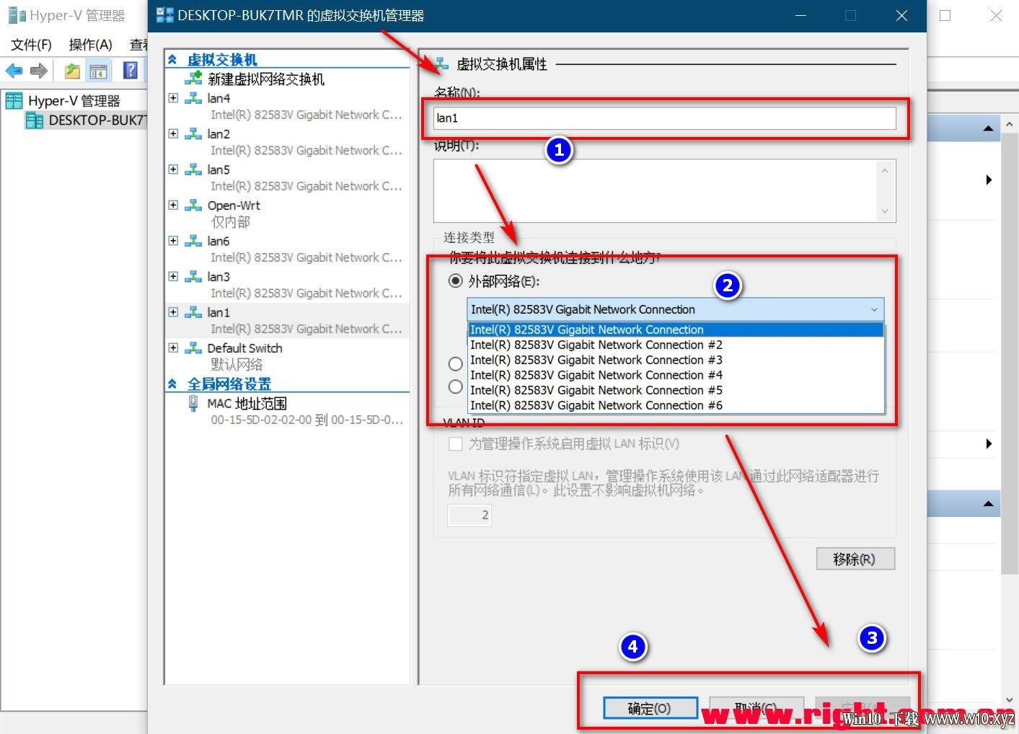
Task: Collapse the 全局网络设置 section header
Action: point(172,384)
